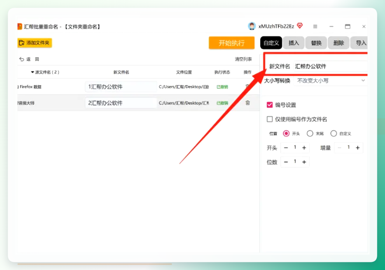Viewport: 385px width, 270px height.
Task: Click path C:/Users/汇帮/Desktop/汇 in second row
Action: pyautogui.click(x=184, y=103)
